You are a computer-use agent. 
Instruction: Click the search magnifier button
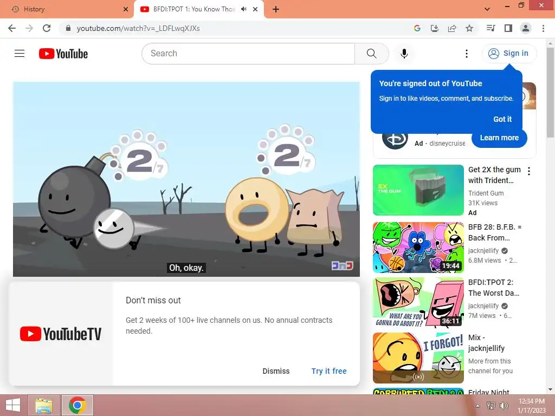coord(371,54)
